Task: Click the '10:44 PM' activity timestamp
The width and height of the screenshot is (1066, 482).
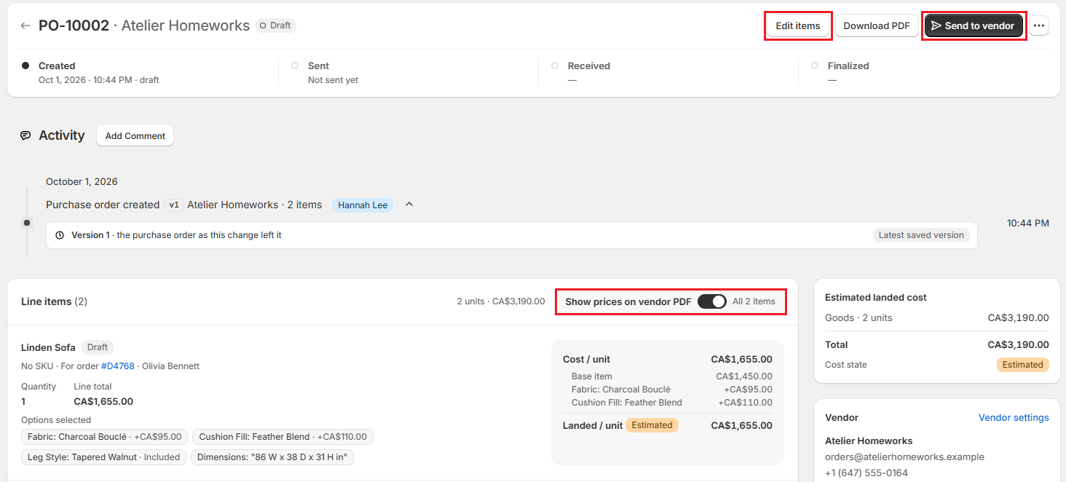Action: tap(1028, 223)
